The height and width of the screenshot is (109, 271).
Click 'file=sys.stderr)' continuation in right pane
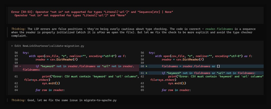pyautogui.click(x=163, y=80)
